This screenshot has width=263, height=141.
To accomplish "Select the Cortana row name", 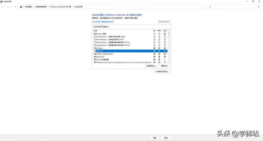I will pos(99,48).
